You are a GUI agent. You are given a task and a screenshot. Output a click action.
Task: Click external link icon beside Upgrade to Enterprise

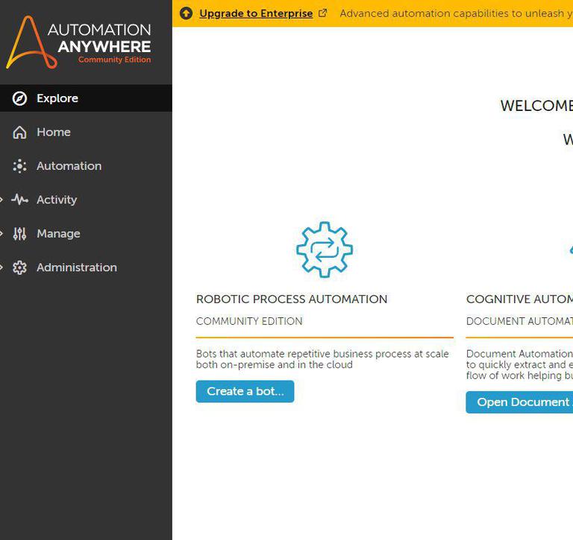[x=322, y=13]
